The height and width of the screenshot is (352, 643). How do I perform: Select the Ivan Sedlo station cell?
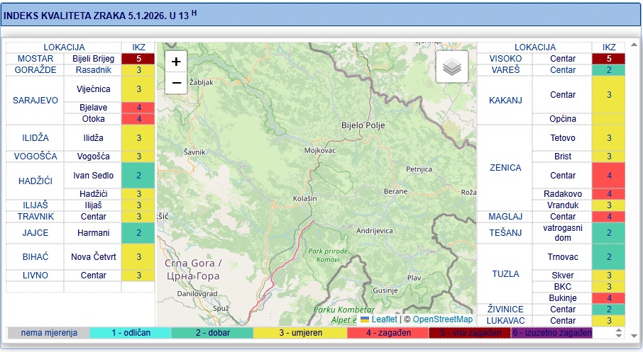[x=92, y=175]
